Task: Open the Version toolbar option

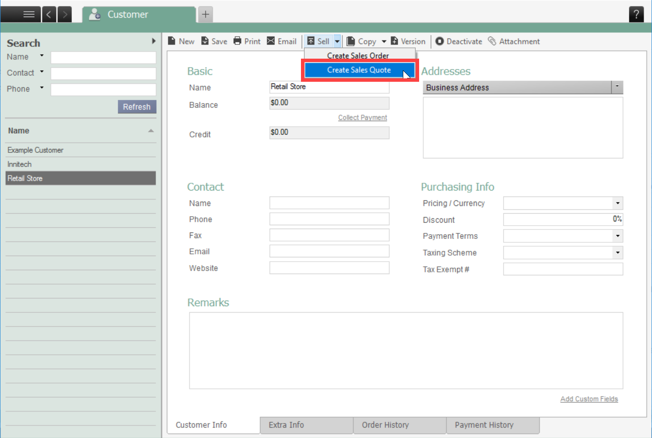Action: tap(408, 41)
